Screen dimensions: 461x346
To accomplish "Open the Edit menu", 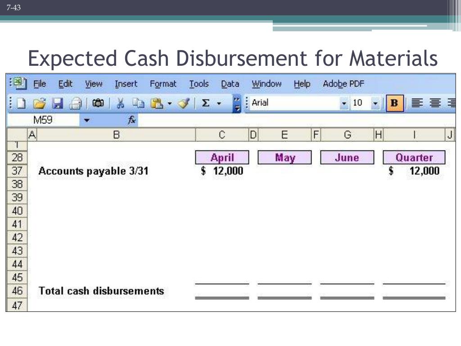I will [x=65, y=84].
